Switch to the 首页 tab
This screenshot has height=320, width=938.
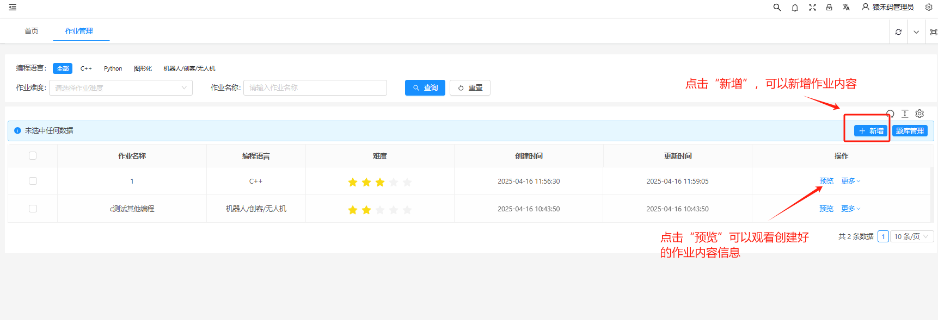[32, 31]
